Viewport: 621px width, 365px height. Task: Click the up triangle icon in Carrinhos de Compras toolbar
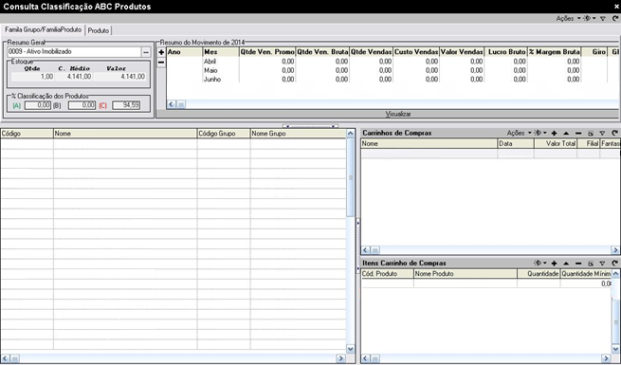566,134
